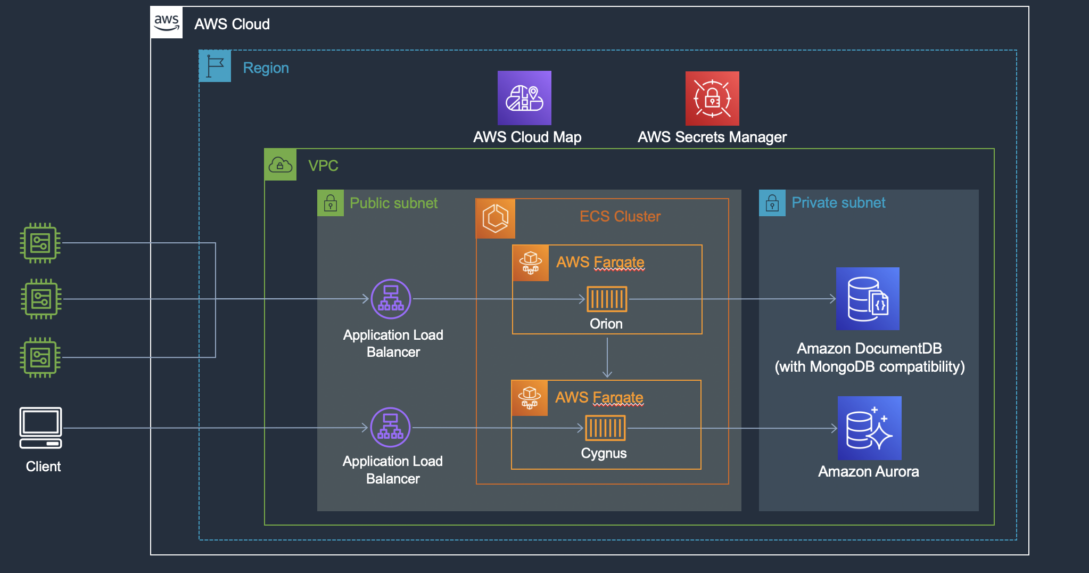The height and width of the screenshot is (573, 1089).
Task: Select the Client computer icon
Action: (41, 428)
